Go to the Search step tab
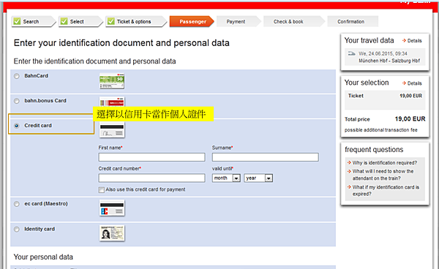The image size is (439, 269). click(34, 21)
